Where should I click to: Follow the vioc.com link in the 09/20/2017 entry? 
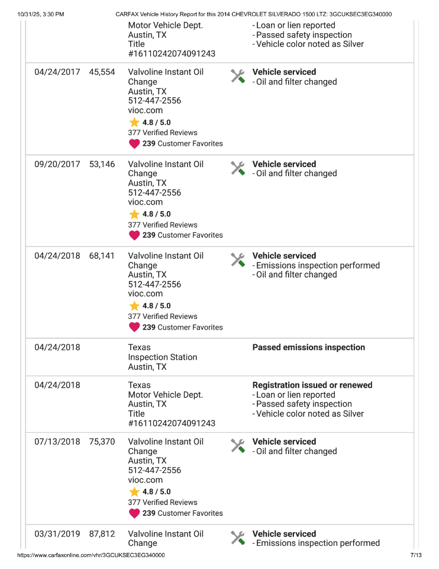coord(145,202)
